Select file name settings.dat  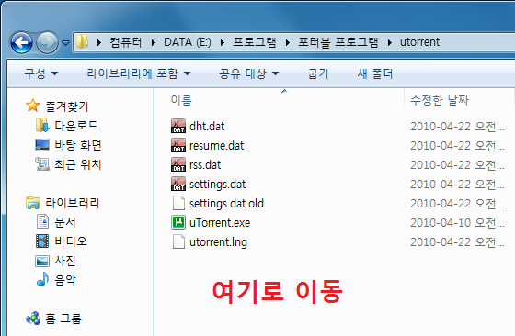coord(217,185)
